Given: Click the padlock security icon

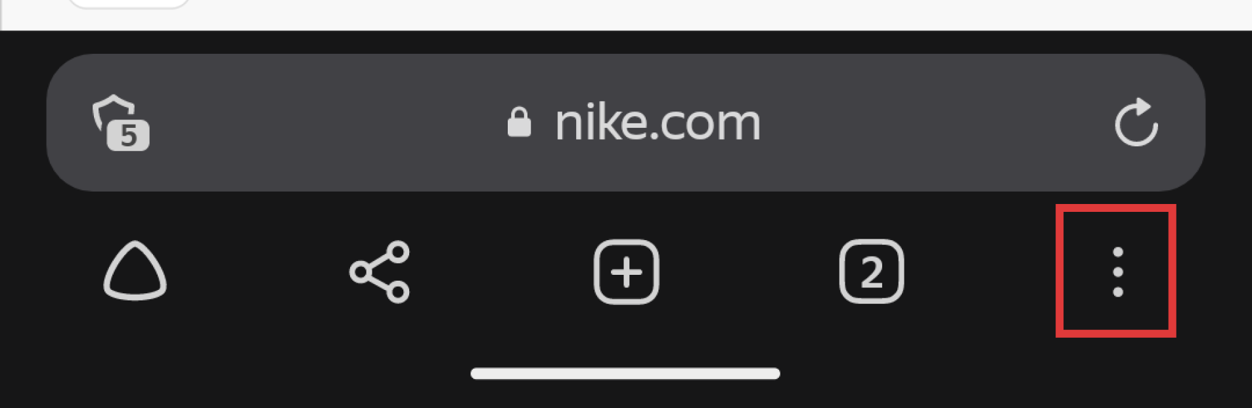Looking at the screenshot, I should click(519, 122).
